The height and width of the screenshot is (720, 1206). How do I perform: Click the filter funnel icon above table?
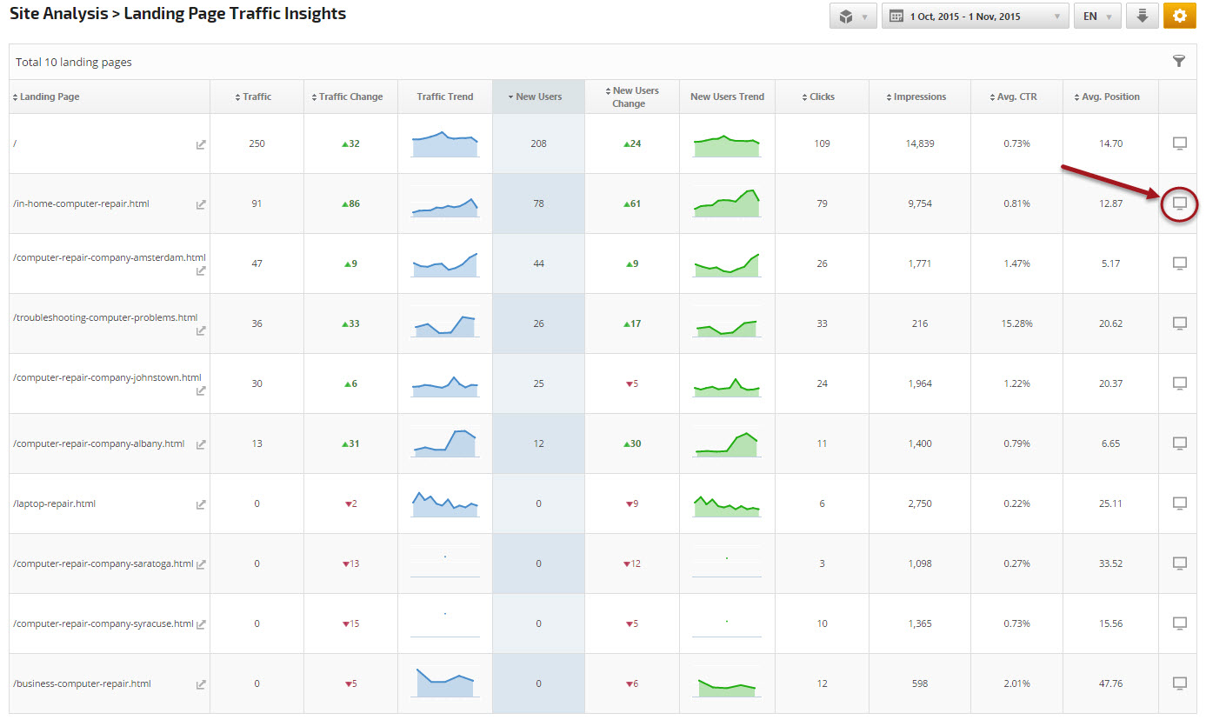pos(1178,61)
